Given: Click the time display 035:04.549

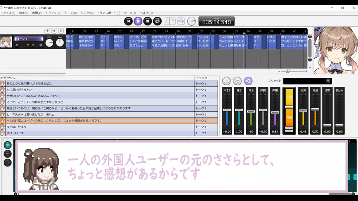Looking at the screenshot, I should (216, 22).
